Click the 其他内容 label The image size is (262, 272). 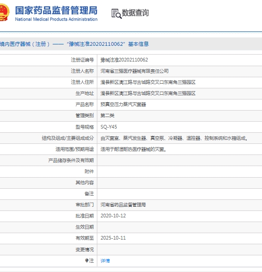click(84, 182)
